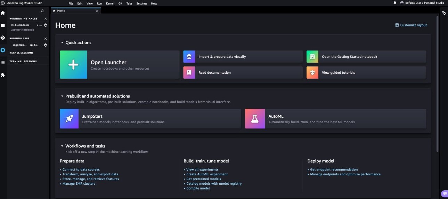Screen dimensions: 448x199
Task: Click the Amazon SageMaker Studio logo
Action: (3, 3)
